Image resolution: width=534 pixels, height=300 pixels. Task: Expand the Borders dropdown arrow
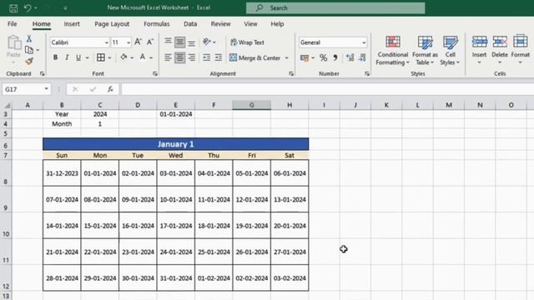(x=109, y=57)
